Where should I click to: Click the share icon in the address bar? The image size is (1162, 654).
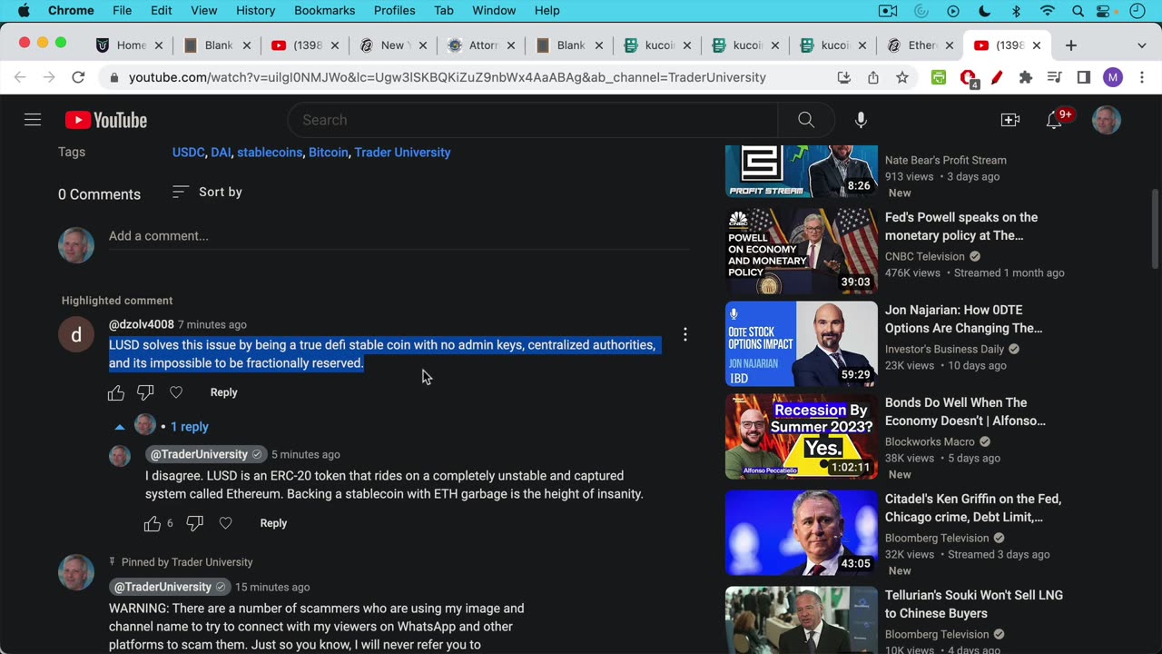[x=873, y=77]
